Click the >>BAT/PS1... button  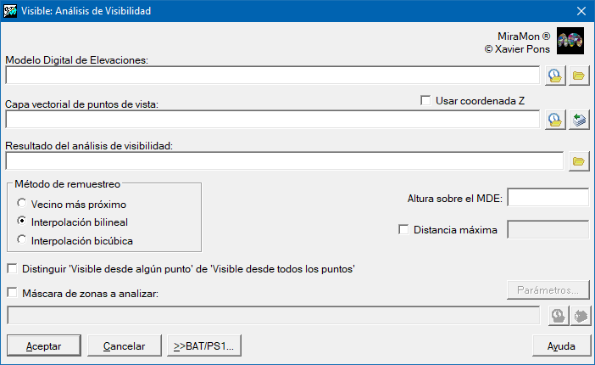pyautogui.click(x=205, y=345)
